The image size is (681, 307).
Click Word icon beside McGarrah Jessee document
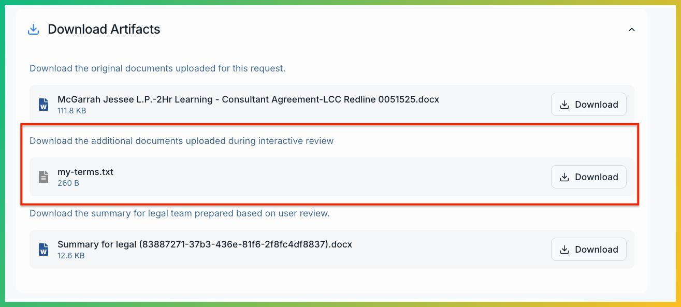tap(44, 105)
